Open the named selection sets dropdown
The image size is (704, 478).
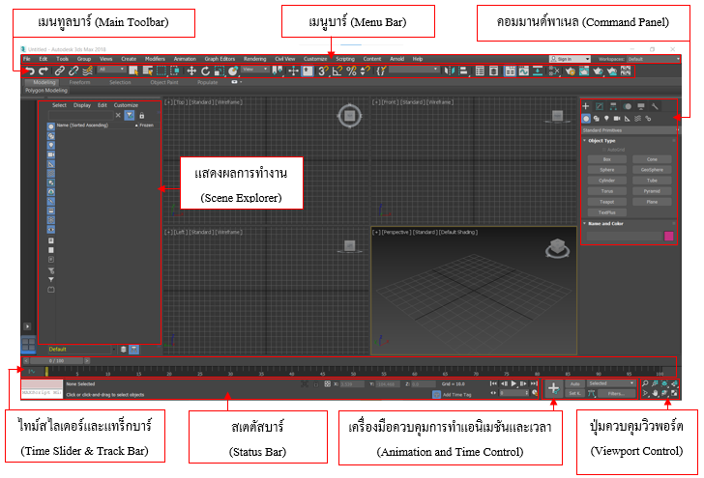click(x=414, y=70)
